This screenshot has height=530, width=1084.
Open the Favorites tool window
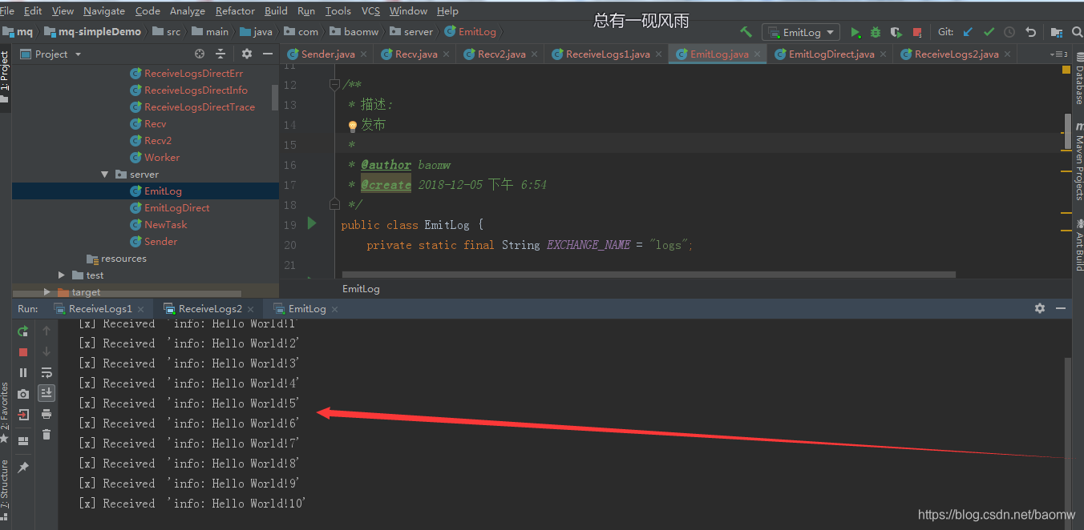5,414
